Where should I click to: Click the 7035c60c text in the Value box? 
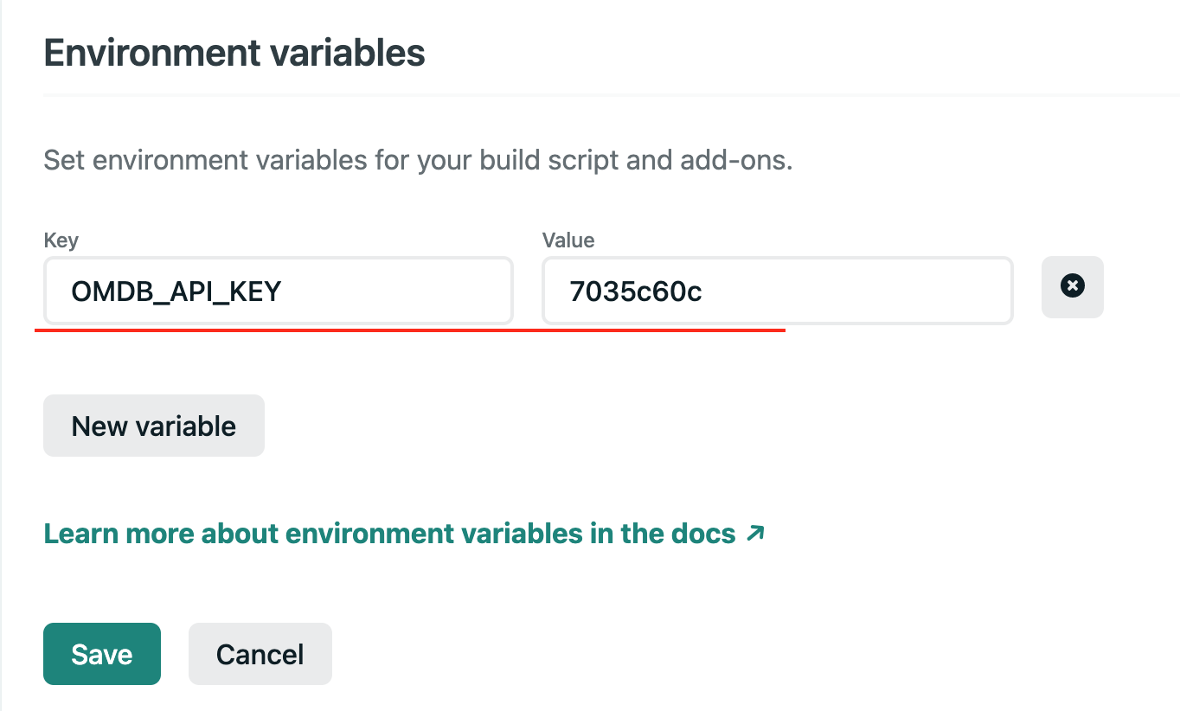635,291
